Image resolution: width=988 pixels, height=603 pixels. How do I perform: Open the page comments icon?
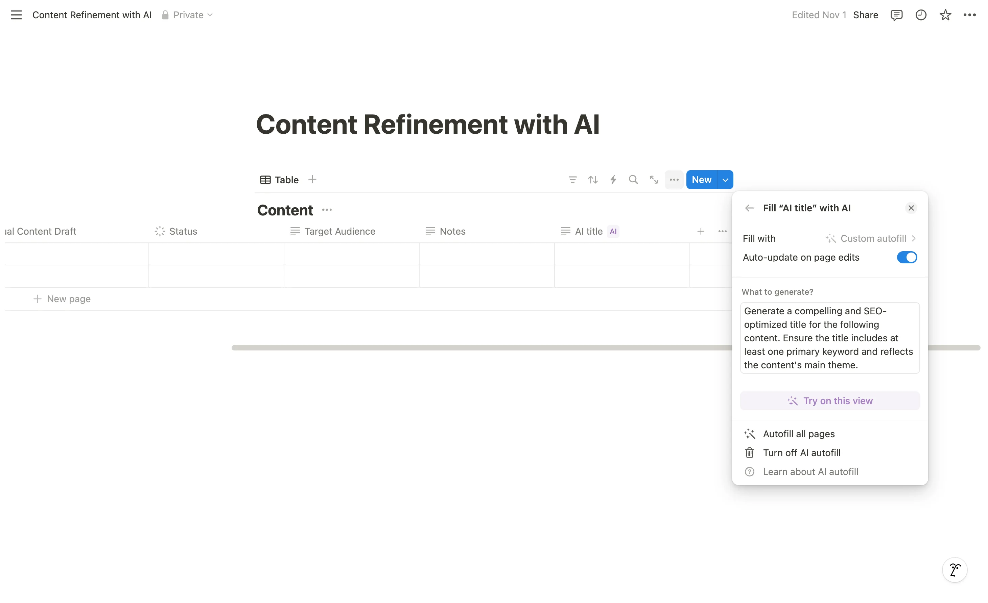896,15
